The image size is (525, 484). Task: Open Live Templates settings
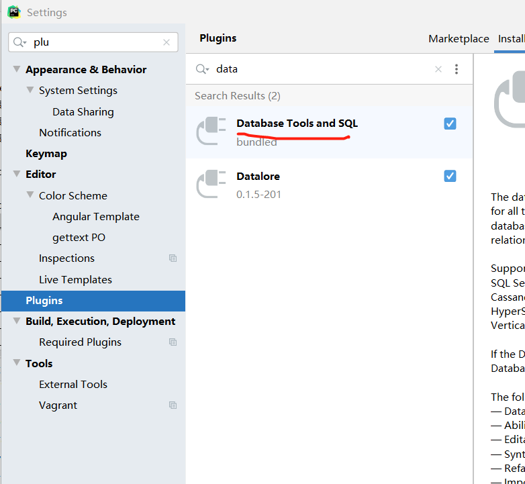75,279
